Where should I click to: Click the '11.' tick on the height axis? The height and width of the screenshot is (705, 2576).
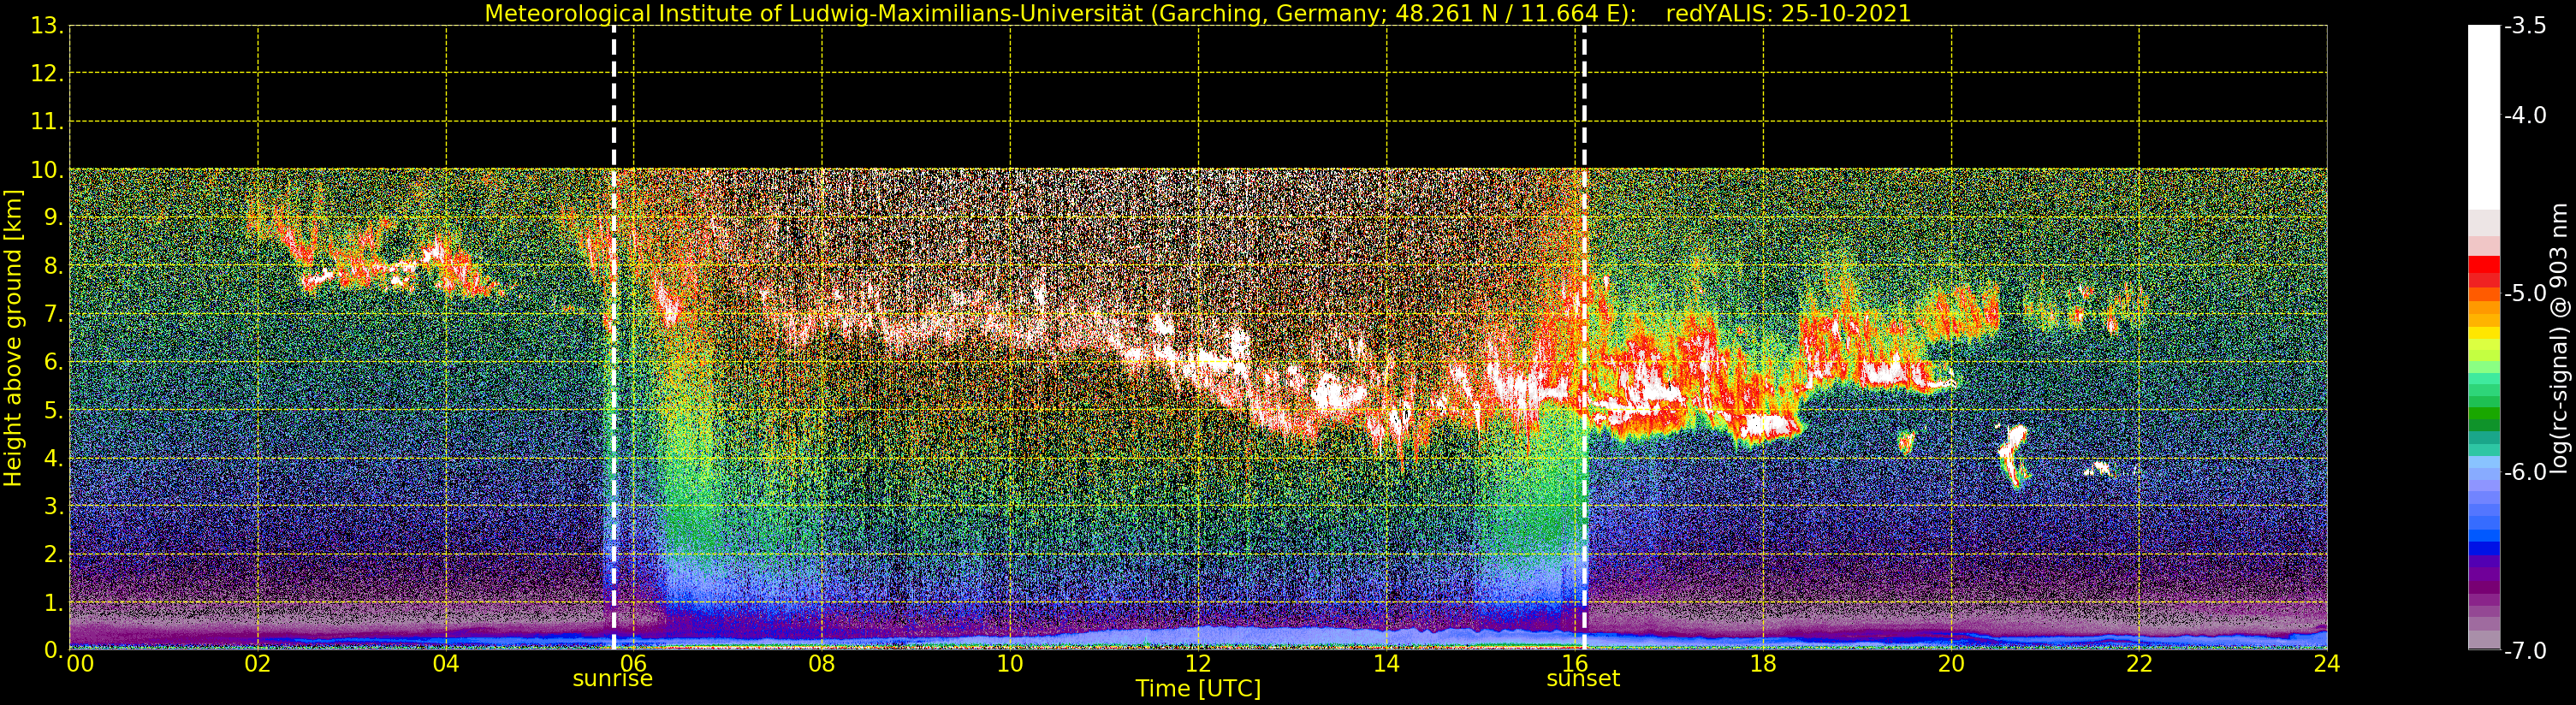[x=47, y=122]
